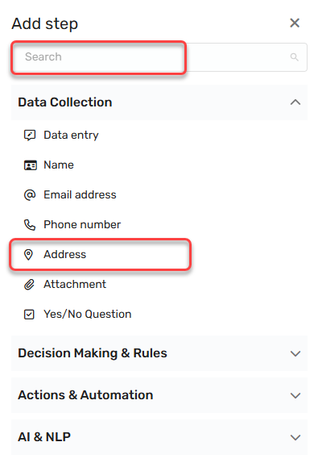The image size is (318, 463).
Task: Collapse the Data Collection section chevron
Action: (295, 102)
